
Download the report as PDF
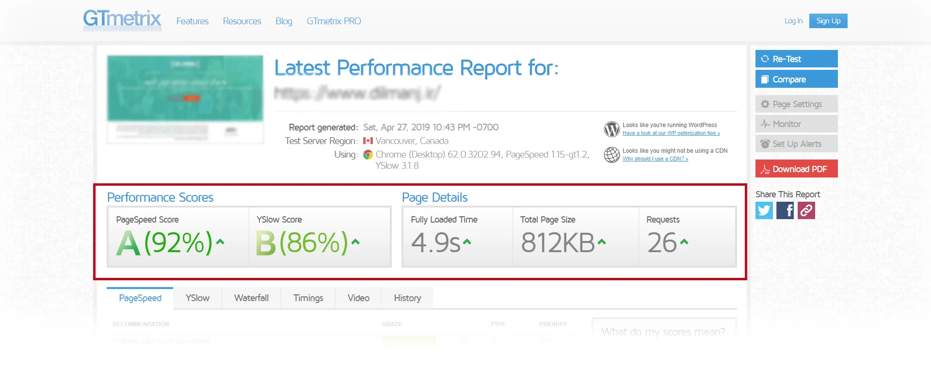click(x=796, y=169)
